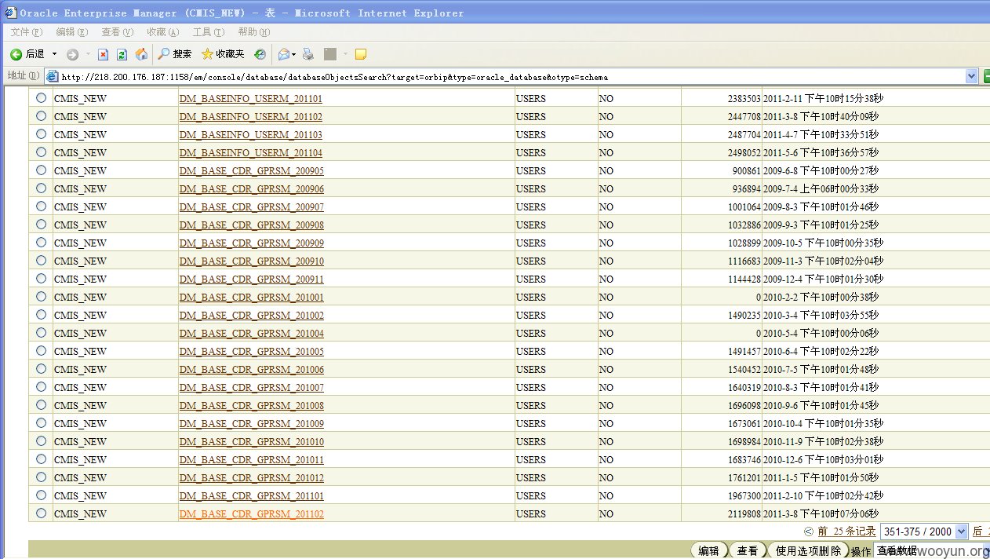The image size is (990, 559).
Task: Stop page loading with the red X icon
Action: coord(103,54)
